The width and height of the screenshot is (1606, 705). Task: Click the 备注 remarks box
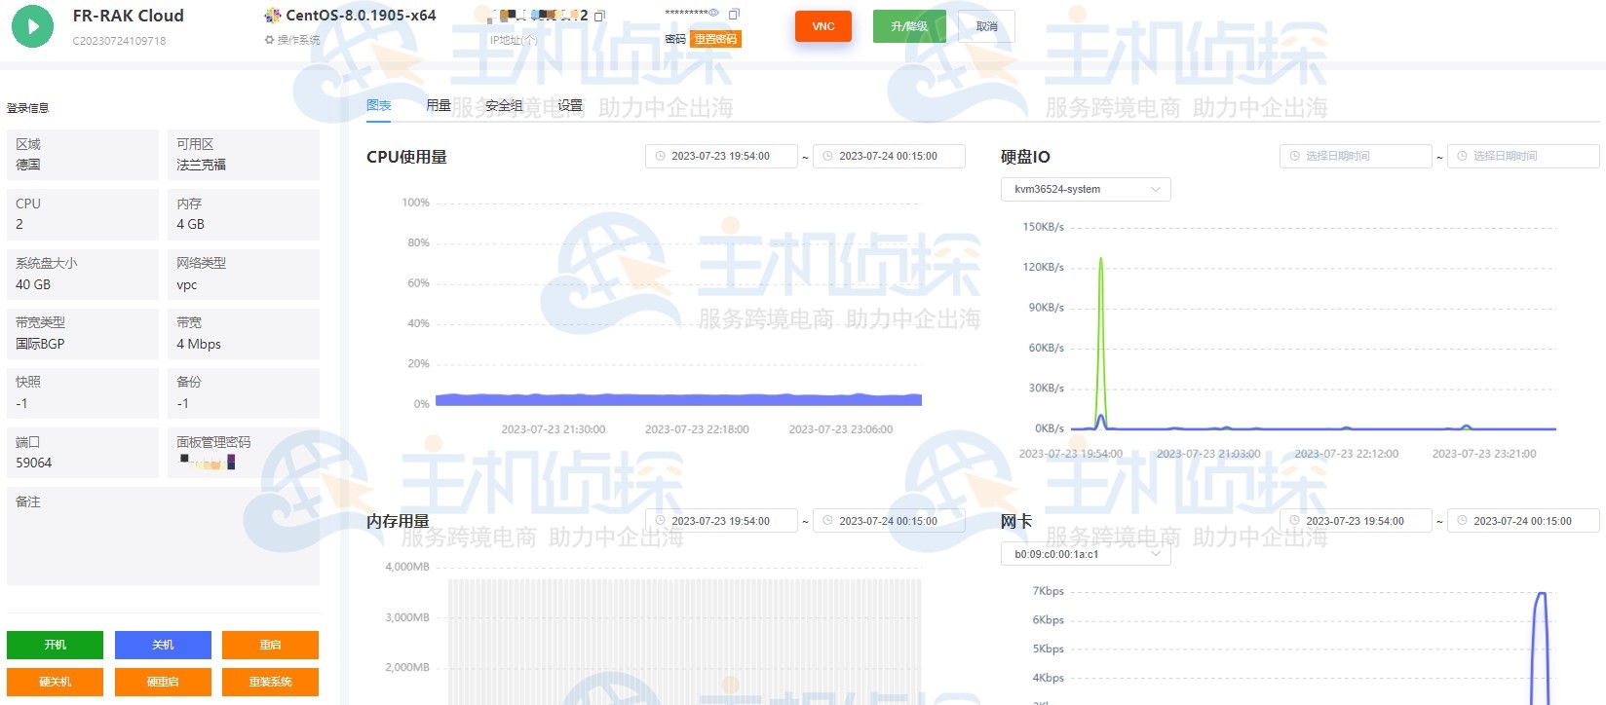(x=163, y=536)
